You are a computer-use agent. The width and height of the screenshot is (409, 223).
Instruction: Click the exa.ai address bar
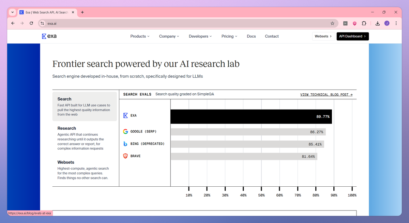(187, 23)
